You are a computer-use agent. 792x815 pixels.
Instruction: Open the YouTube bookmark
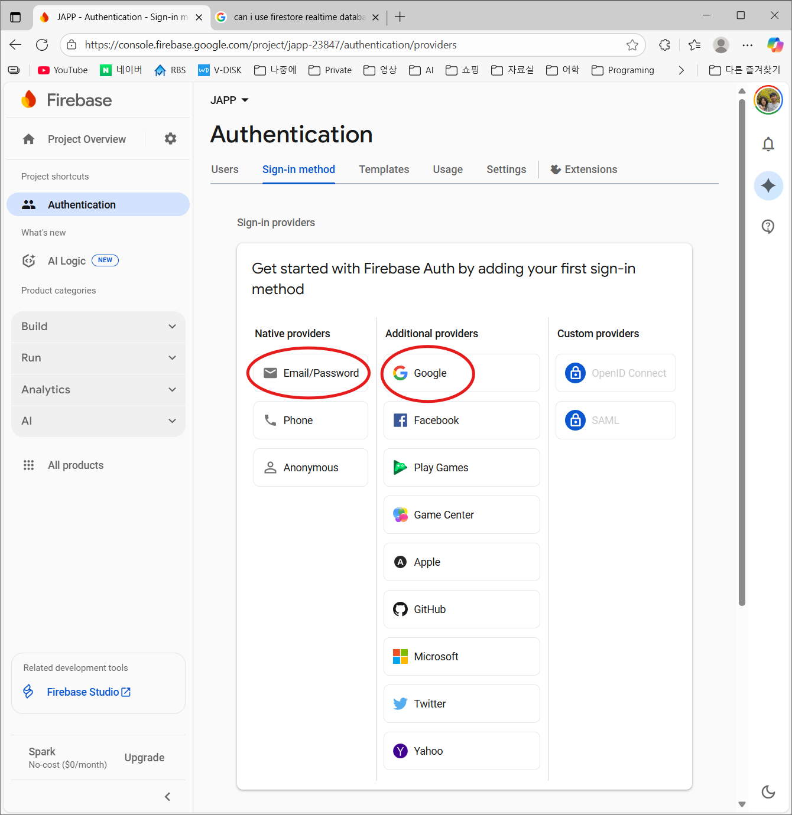click(x=63, y=70)
